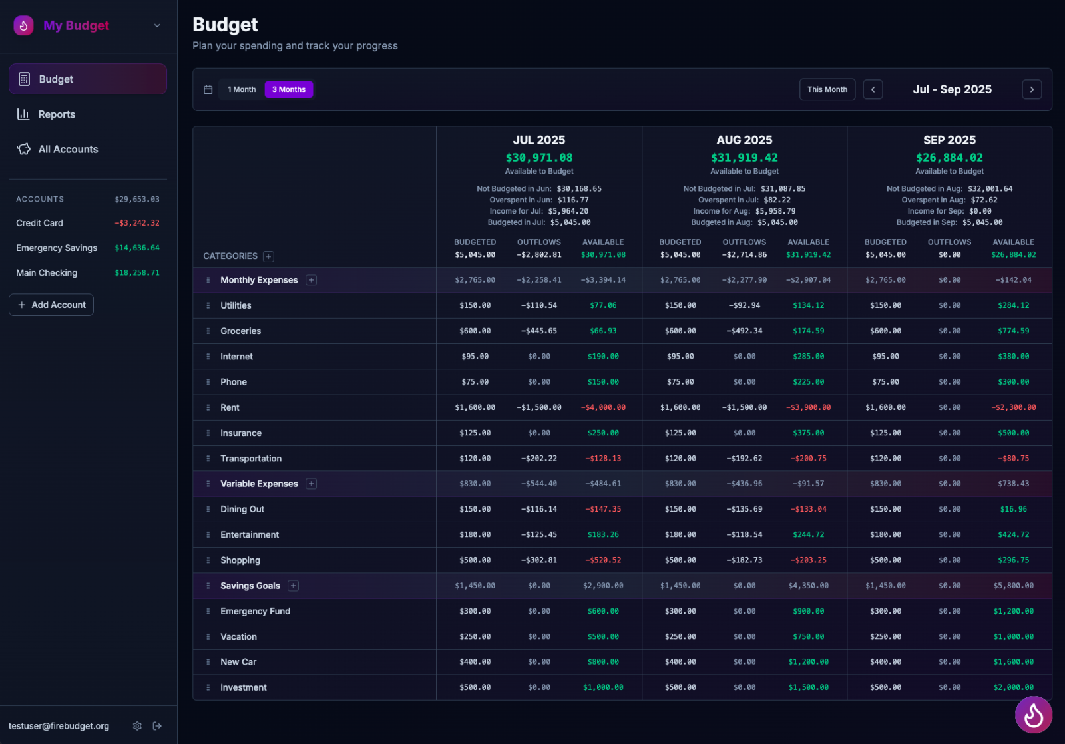Select the Savings Goals category row
Image resolution: width=1065 pixels, height=744 pixels.
click(x=250, y=585)
